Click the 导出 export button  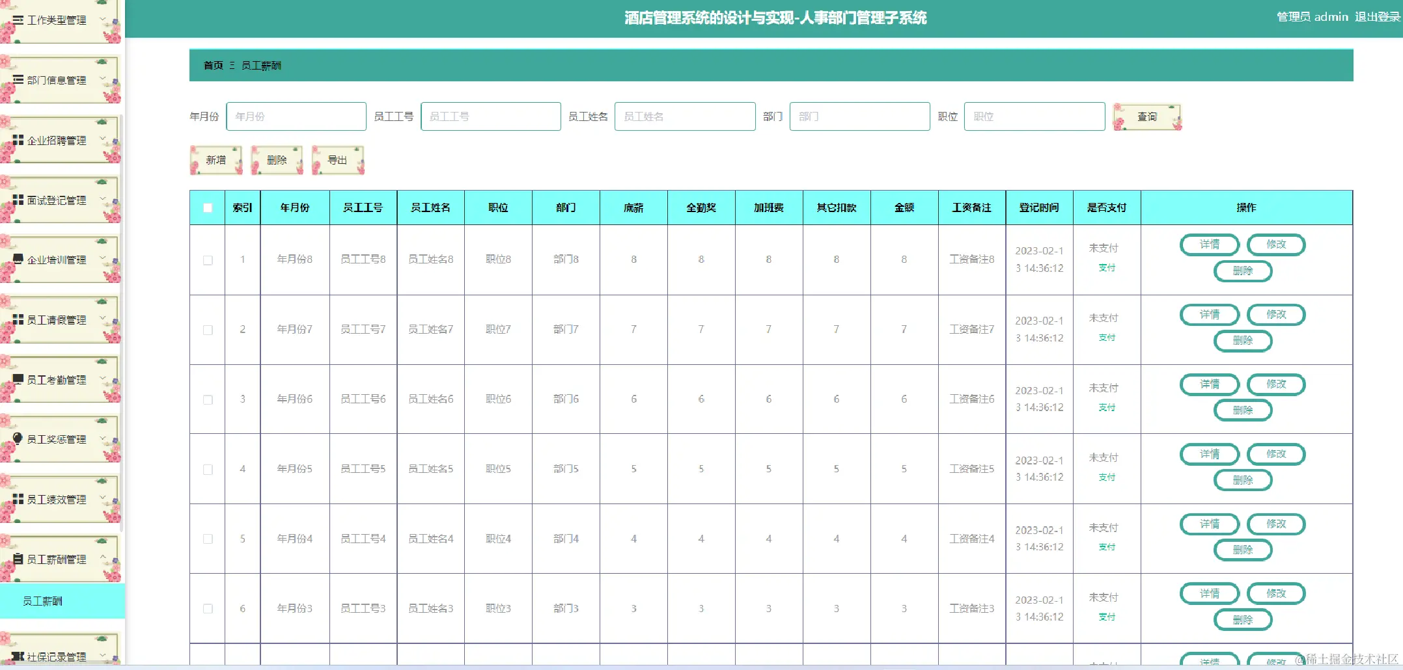coord(338,160)
